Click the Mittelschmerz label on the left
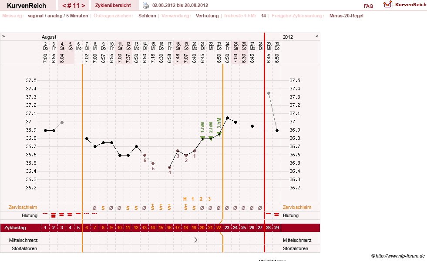Image resolution: width=427 pixels, height=261 pixels. [24, 240]
